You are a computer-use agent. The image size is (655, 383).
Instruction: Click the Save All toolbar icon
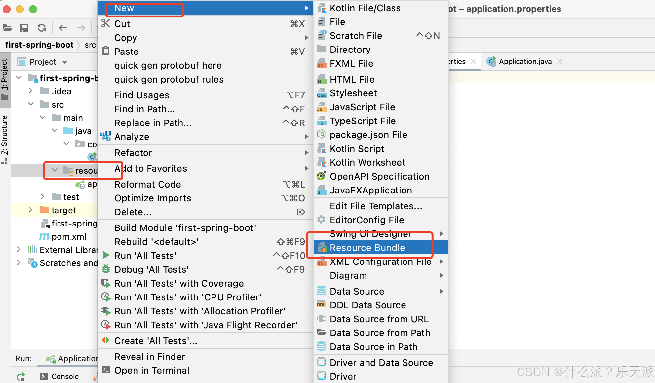[24, 28]
